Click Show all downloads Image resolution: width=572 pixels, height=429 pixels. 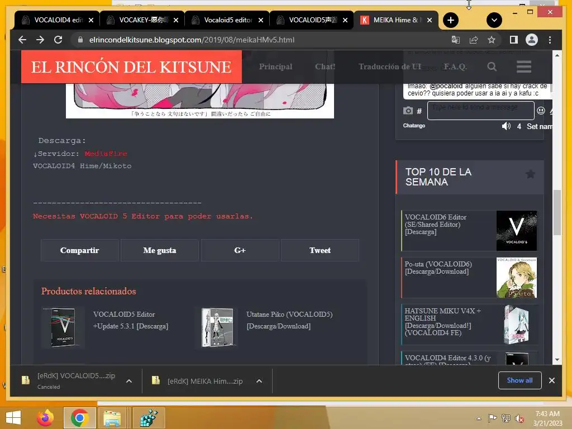click(519, 380)
